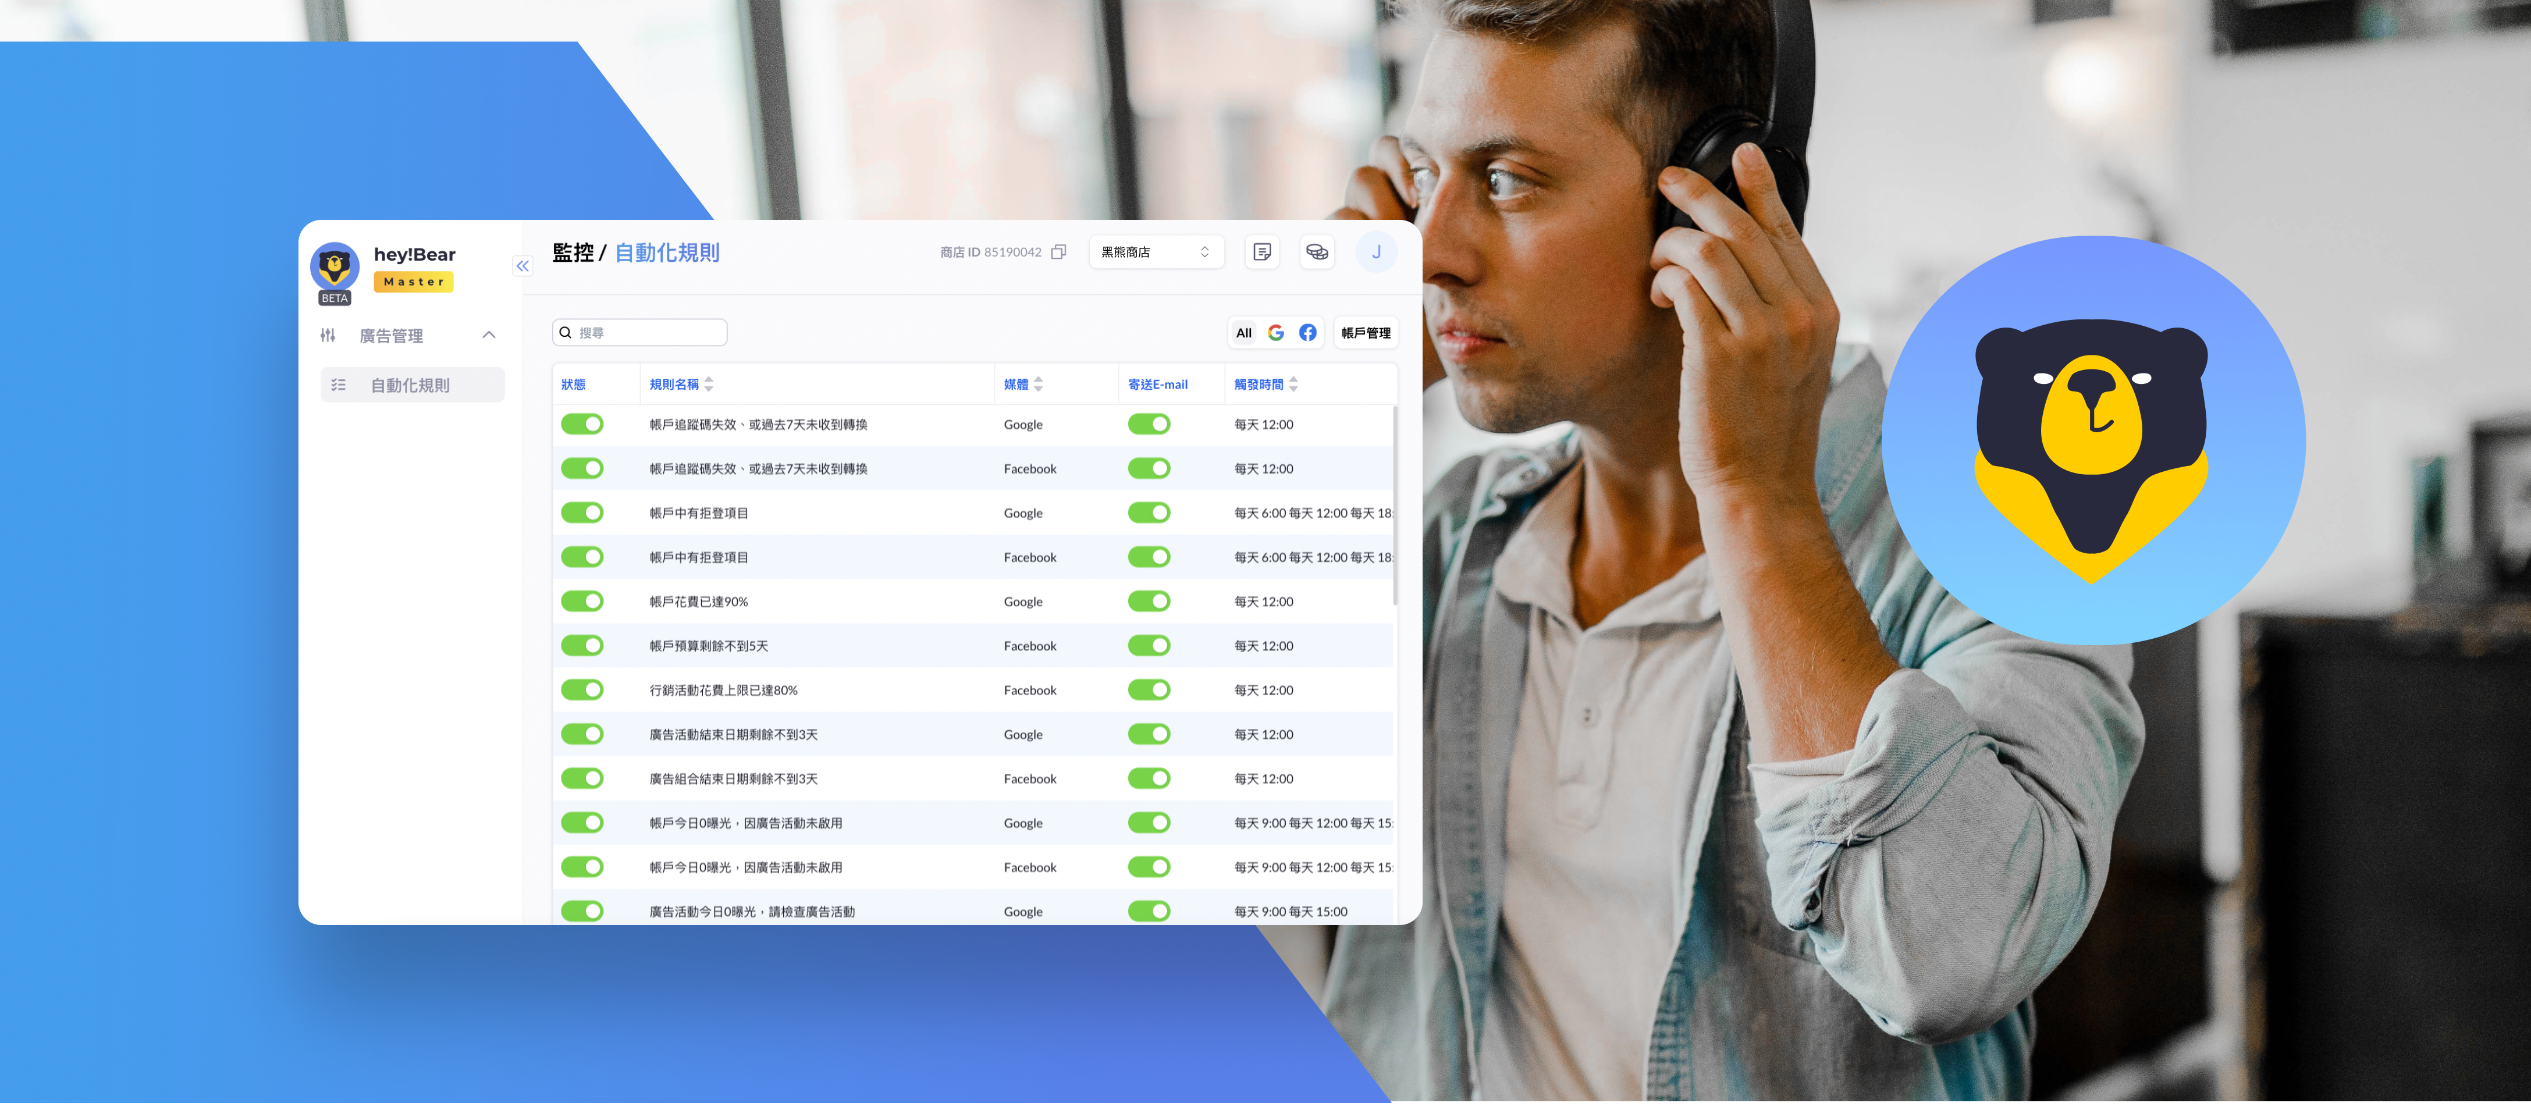The height and width of the screenshot is (1110, 2531).
Task: Open the notes document icon in header
Action: 1263,252
